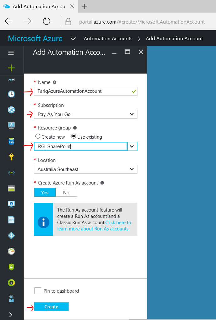Expand the Microsoft Azure chevron dropdown
This screenshot has width=216, height=320.
click(73, 39)
